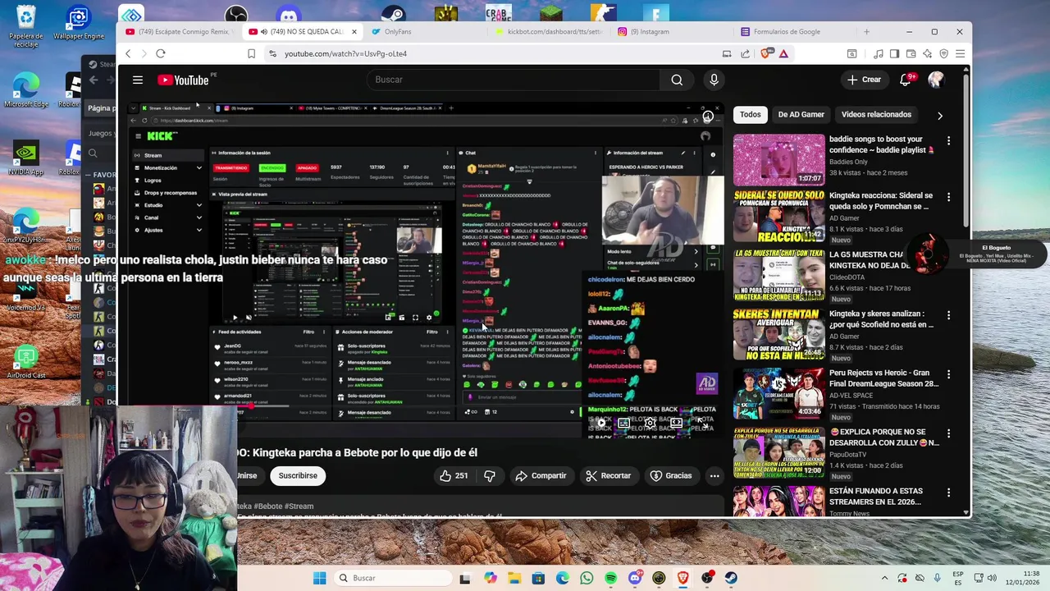
Task: Open the Windows Start menu
Action: click(319, 578)
